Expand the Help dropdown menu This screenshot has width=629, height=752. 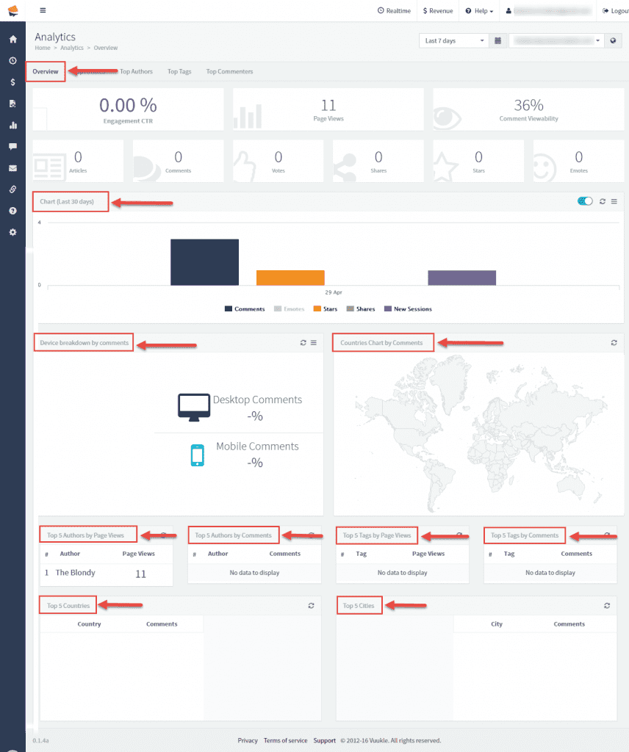coord(478,11)
